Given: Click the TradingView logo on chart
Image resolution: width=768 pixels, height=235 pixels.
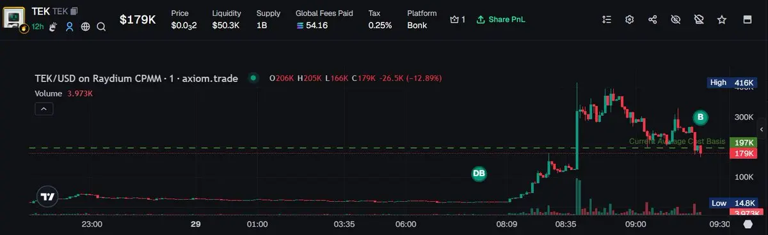Looking at the screenshot, I should coord(47,197).
